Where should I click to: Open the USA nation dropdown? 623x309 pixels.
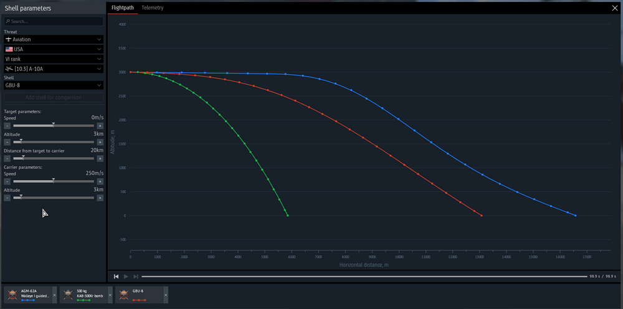(x=54, y=49)
